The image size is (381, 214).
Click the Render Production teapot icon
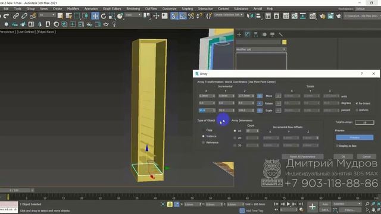tap(339, 16)
